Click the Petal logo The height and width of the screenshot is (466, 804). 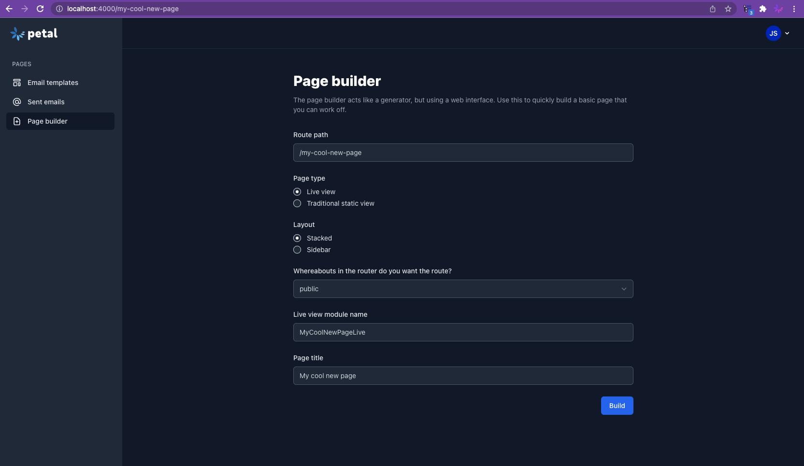34,33
